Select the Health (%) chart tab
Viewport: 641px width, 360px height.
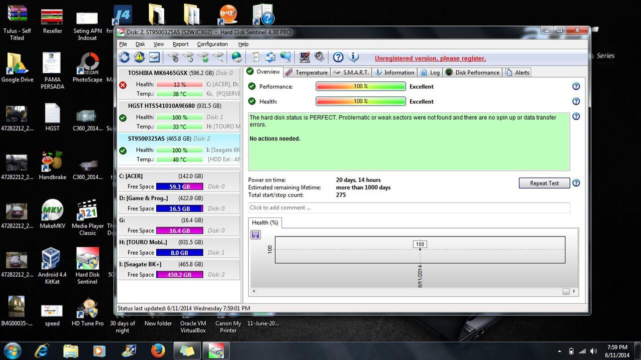tap(265, 222)
